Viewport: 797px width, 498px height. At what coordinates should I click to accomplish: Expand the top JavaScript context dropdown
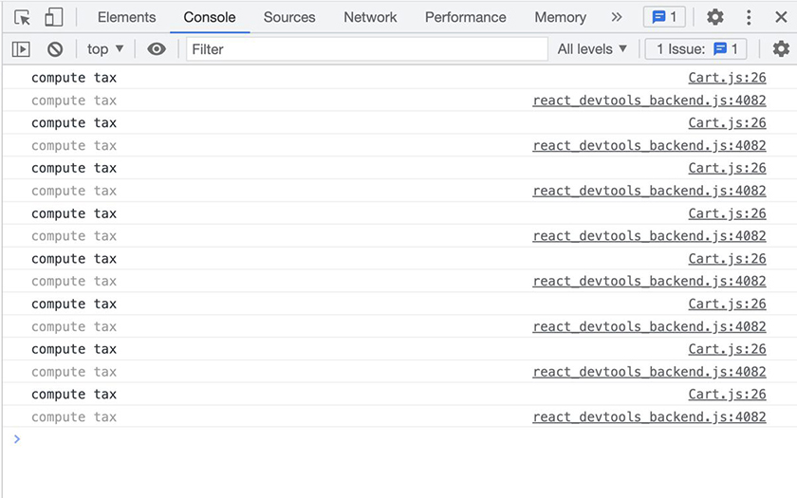click(105, 49)
